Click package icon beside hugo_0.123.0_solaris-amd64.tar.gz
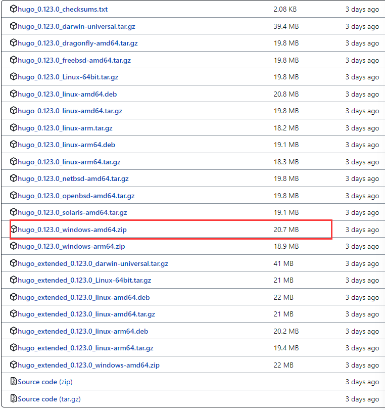The height and width of the screenshot is (410, 385). [14, 212]
